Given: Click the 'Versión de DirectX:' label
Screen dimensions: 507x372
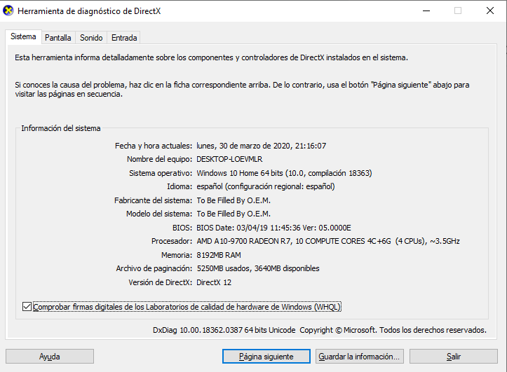Looking at the screenshot, I should pyautogui.click(x=161, y=282).
